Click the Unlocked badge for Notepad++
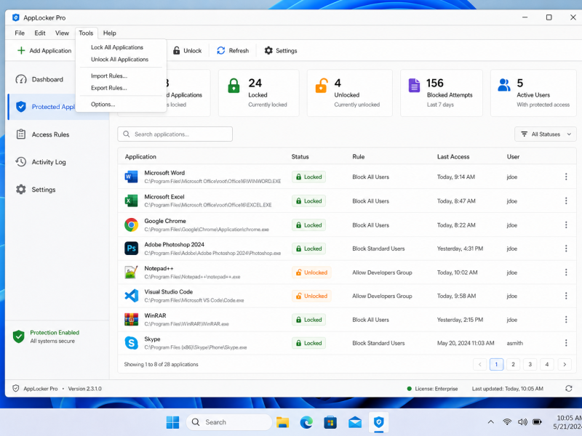The width and height of the screenshot is (582, 436). [x=311, y=272]
